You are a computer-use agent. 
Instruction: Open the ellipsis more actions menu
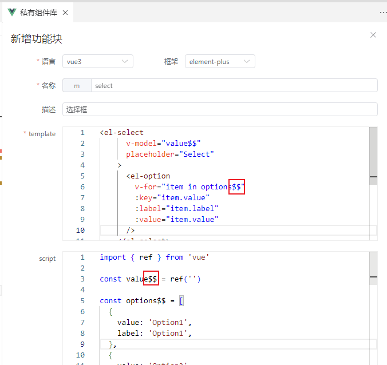point(382,13)
